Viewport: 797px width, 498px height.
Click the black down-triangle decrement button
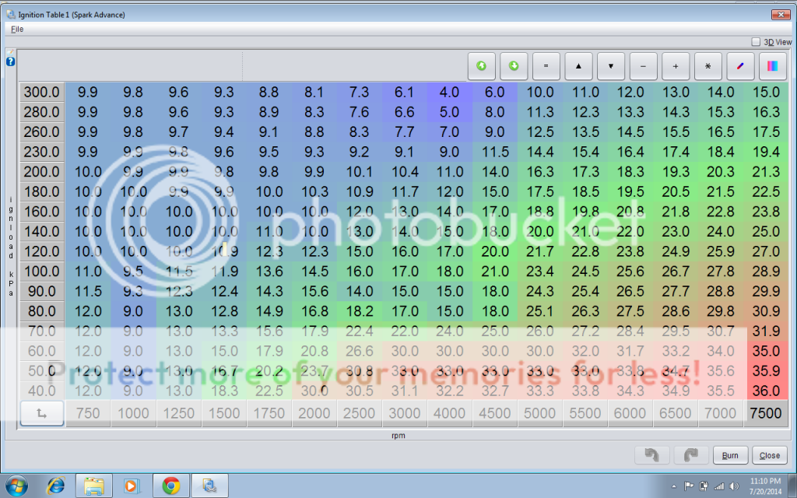tap(611, 66)
